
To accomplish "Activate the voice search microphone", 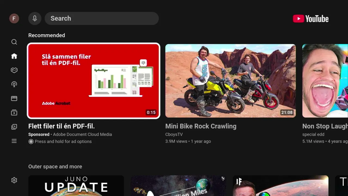I will [x=35, y=19].
